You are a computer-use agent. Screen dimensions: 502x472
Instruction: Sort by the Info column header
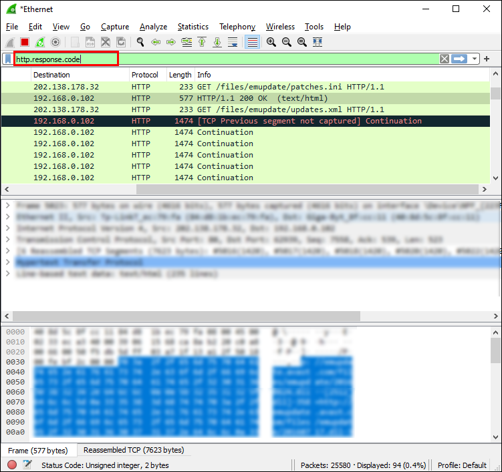point(342,75)
